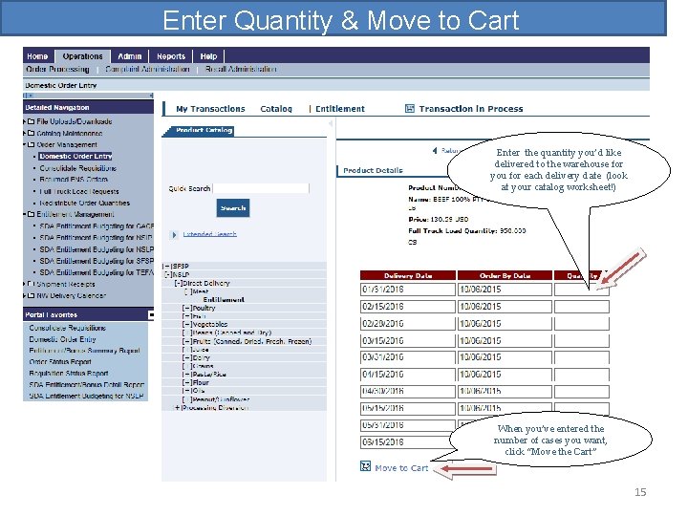The width and height of the screenshot is (688, 516).
Task: Open the Entitlement section
Action: [340, 109]
